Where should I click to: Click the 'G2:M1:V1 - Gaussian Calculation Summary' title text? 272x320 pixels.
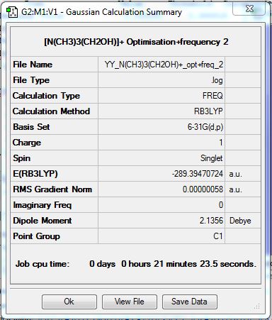point(102,12)
